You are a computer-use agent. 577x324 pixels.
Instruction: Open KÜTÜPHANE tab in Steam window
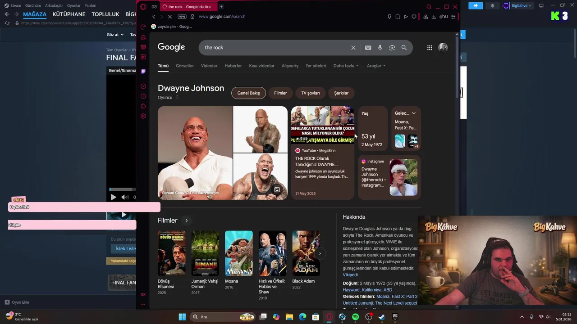click(69, 14)
